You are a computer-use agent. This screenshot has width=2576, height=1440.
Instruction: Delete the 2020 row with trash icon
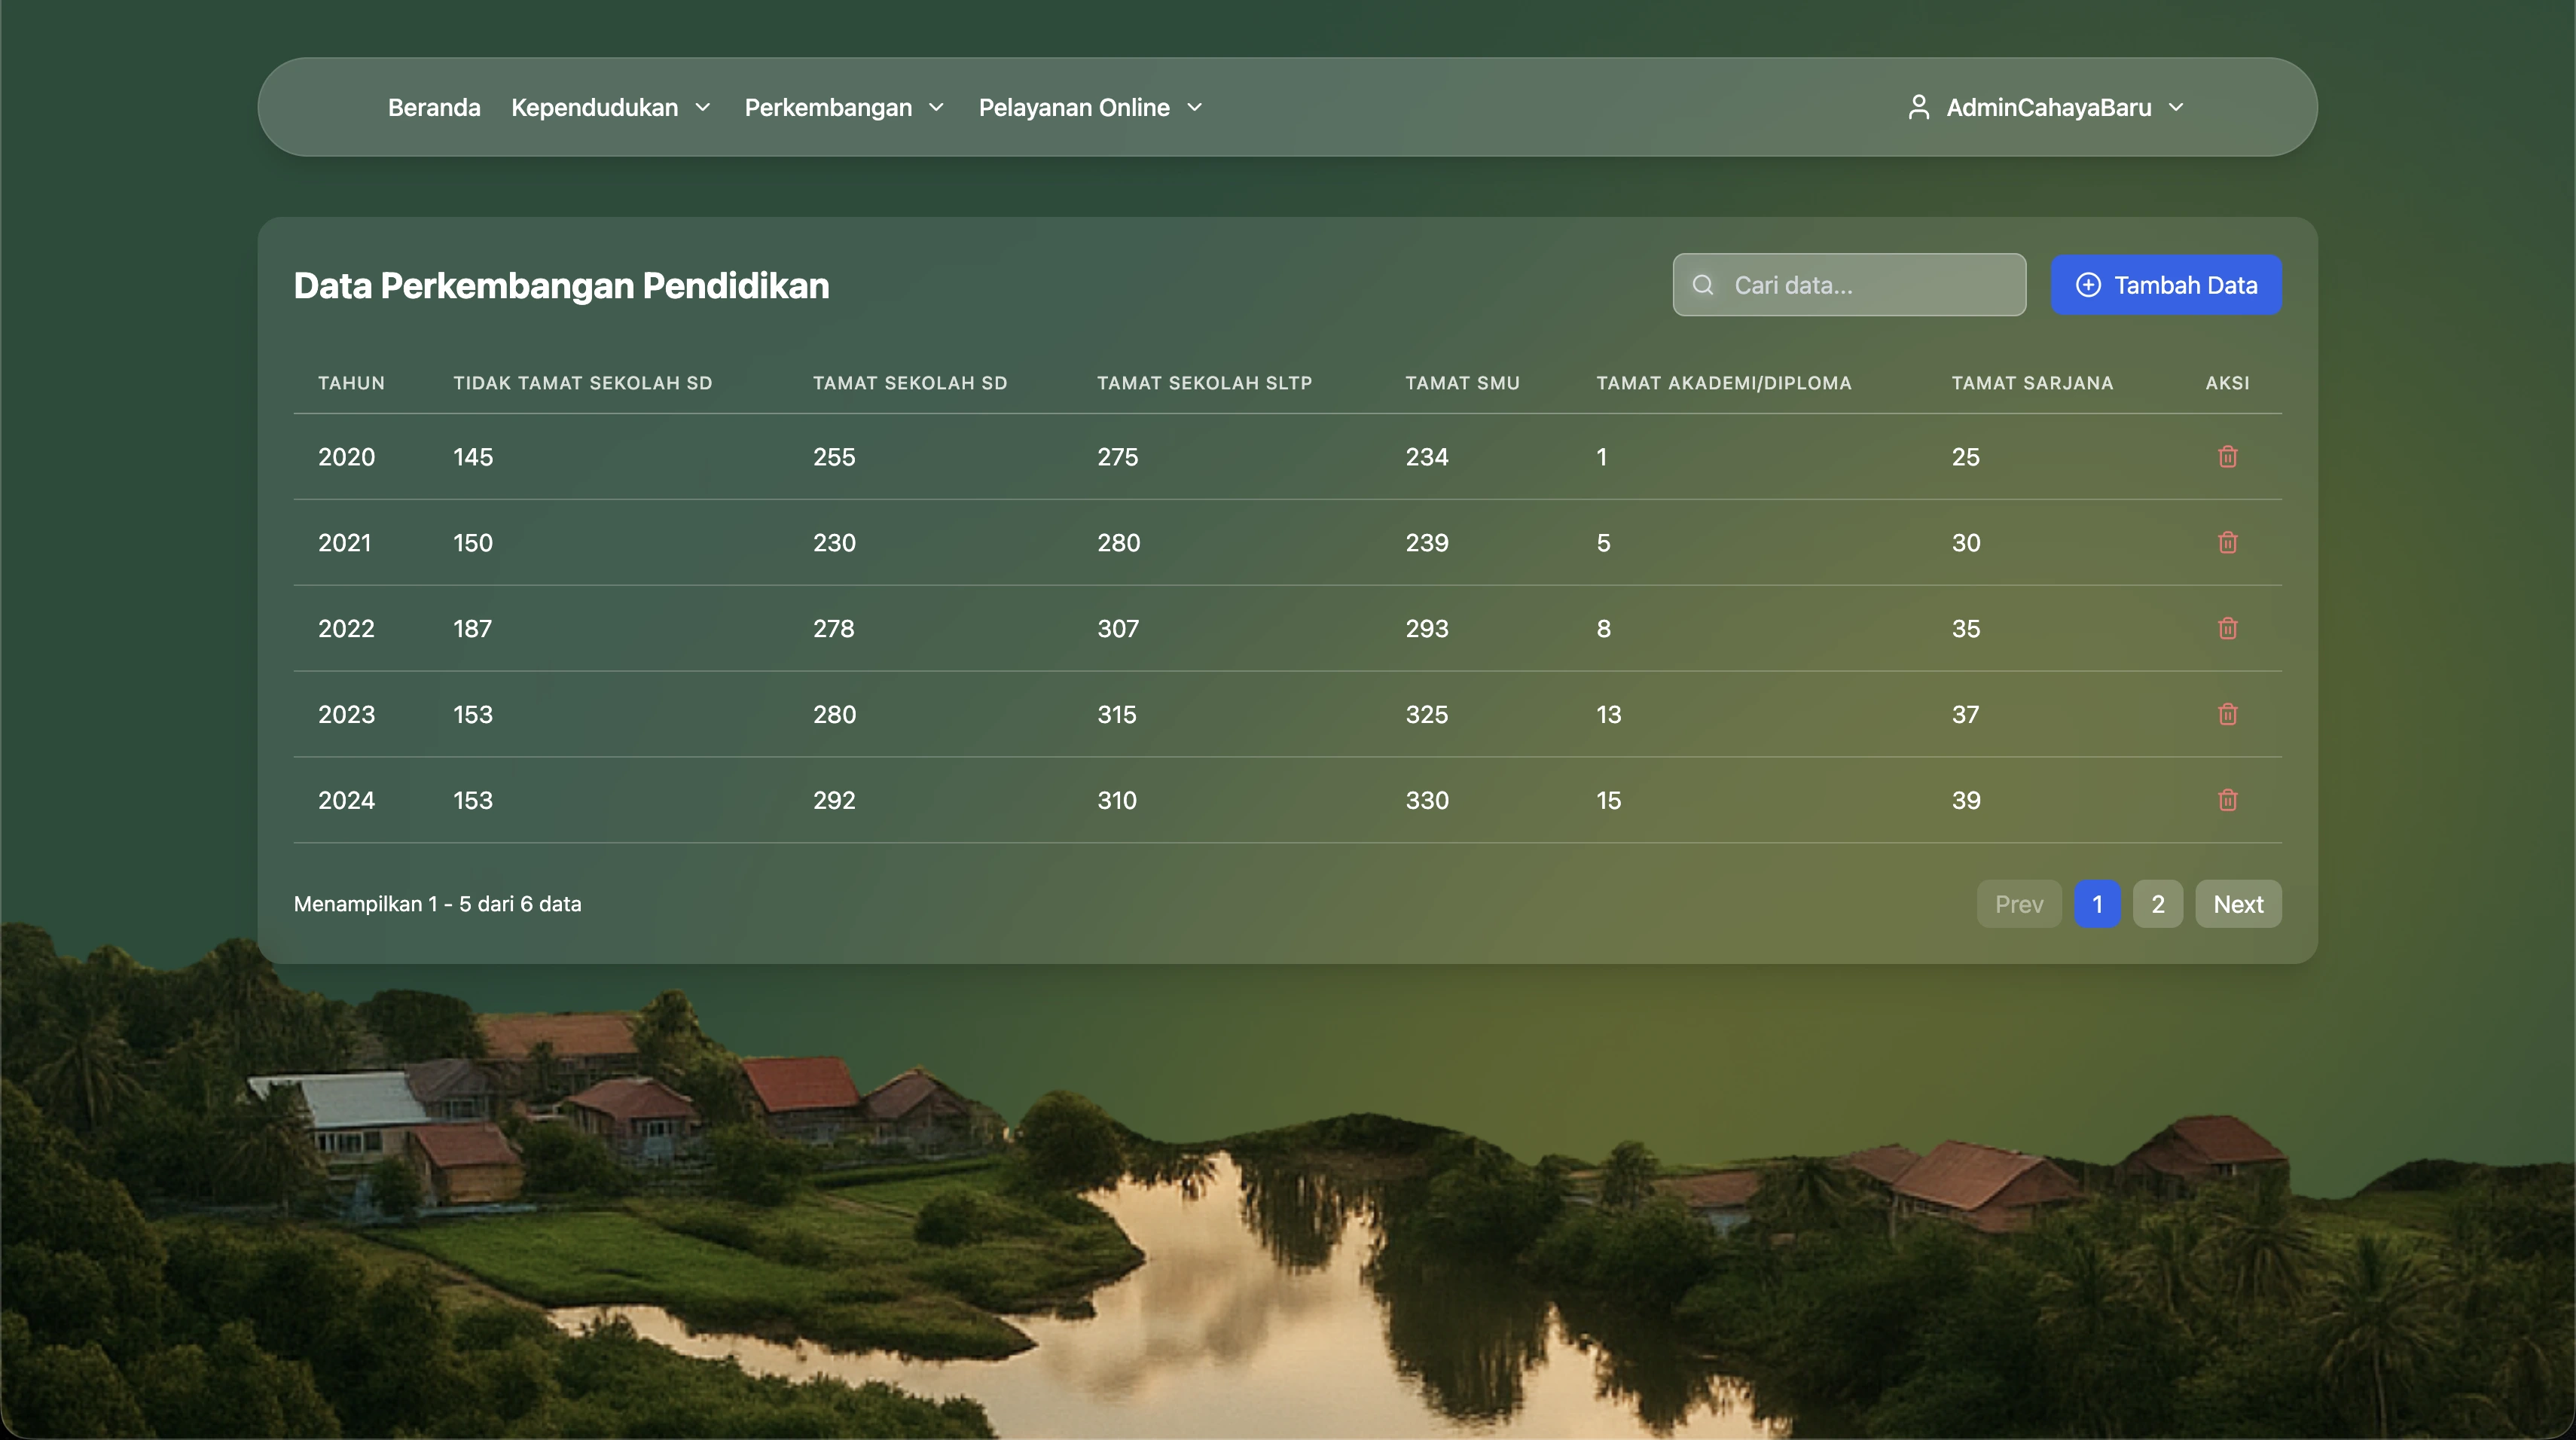coord(2227,457)
